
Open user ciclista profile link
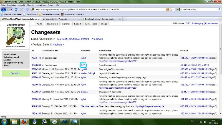pos(84,92)
